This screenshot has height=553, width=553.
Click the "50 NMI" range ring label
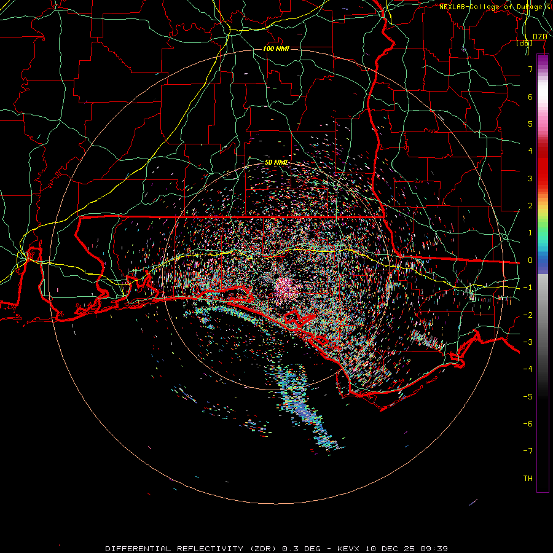276,162
